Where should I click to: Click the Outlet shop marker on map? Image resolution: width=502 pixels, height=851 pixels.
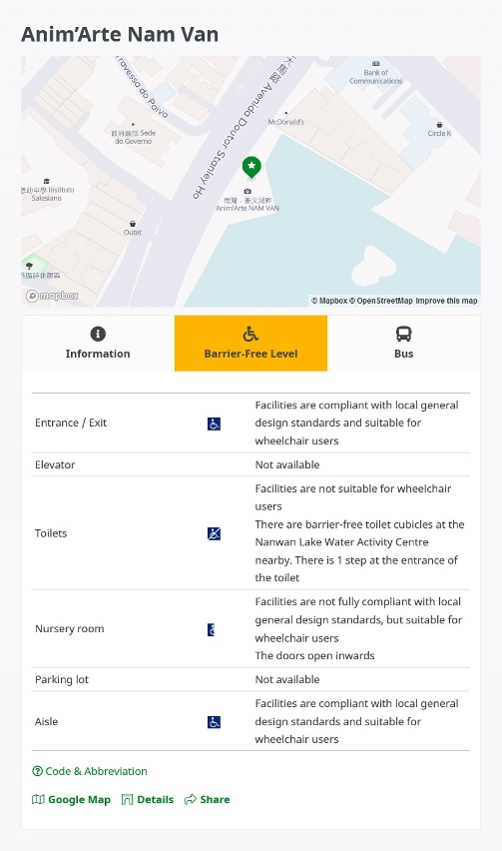[133, 228]
